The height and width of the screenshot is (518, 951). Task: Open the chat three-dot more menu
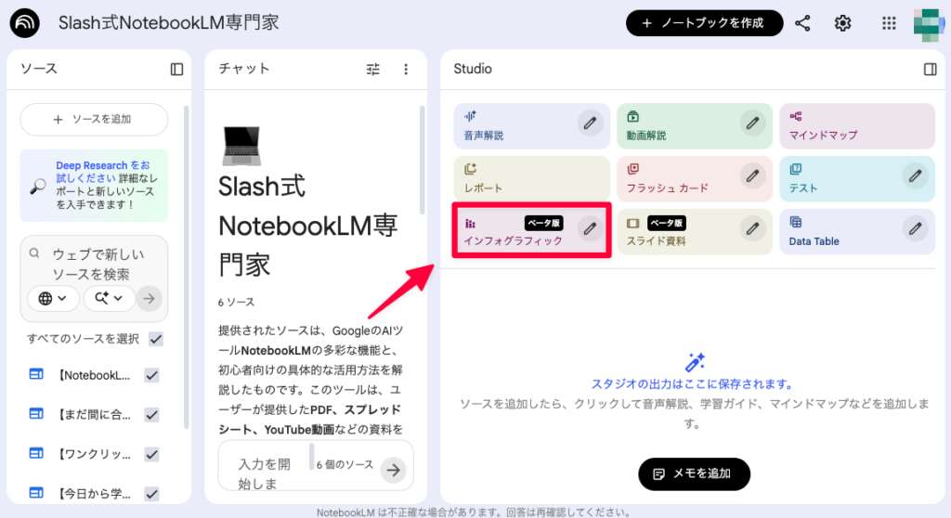(x=406, y=69)
